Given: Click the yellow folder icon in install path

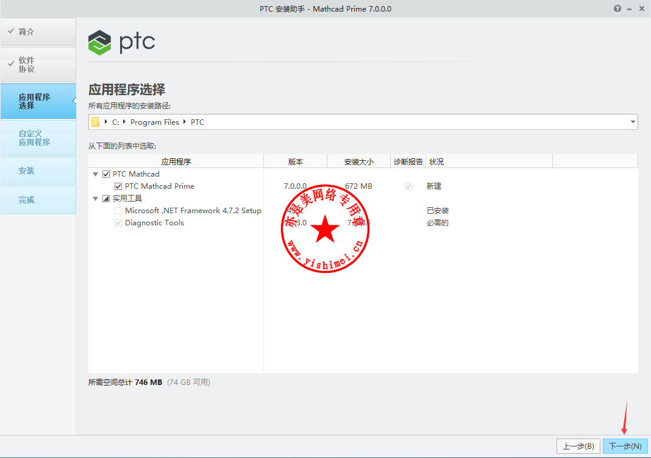Looking at the screenshot, I should [x=96, y=122].
